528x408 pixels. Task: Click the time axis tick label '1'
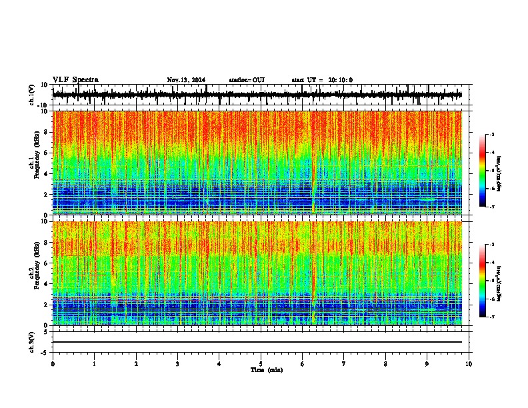click(x=94, y=364)
